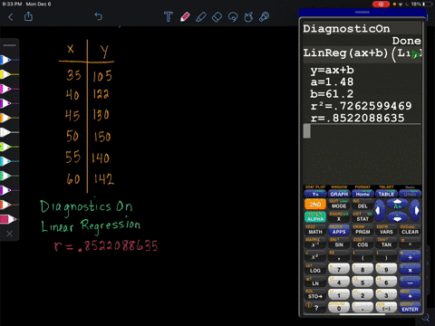435x326 pixels.
Task: Choose the blue highlighter tool
Action: coord(201,16)
